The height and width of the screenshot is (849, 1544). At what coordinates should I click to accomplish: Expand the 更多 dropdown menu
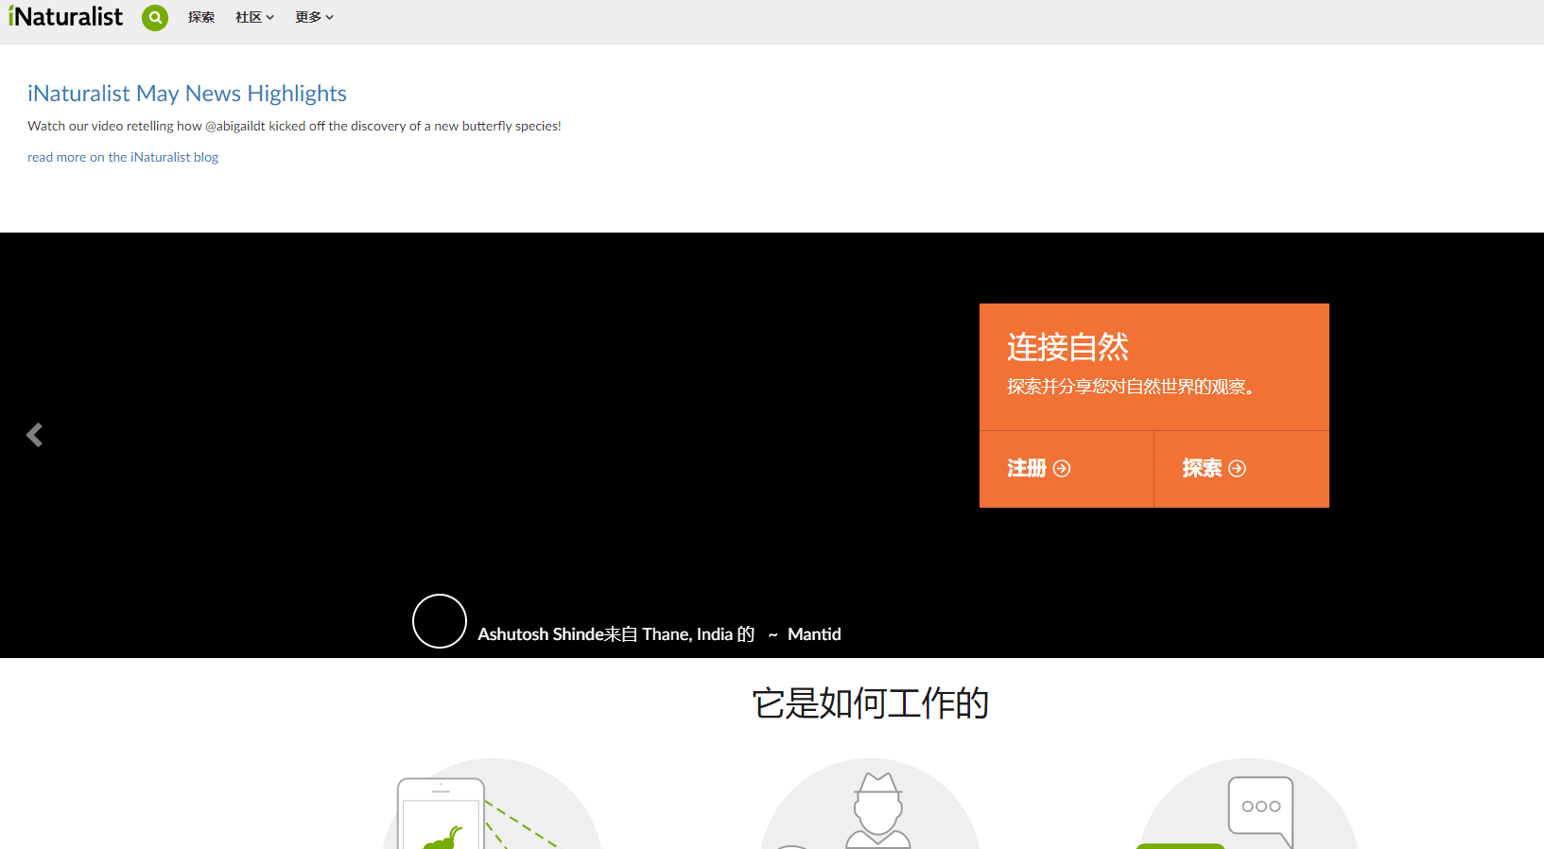pyautogui.click(x=314, y=17)
